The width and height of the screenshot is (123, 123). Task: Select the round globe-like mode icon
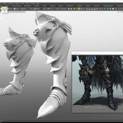coord(15,9)
